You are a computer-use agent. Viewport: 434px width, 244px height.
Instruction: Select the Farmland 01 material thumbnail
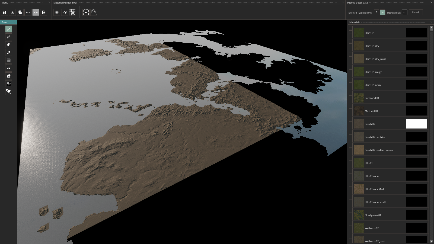[x=359, y=98]
